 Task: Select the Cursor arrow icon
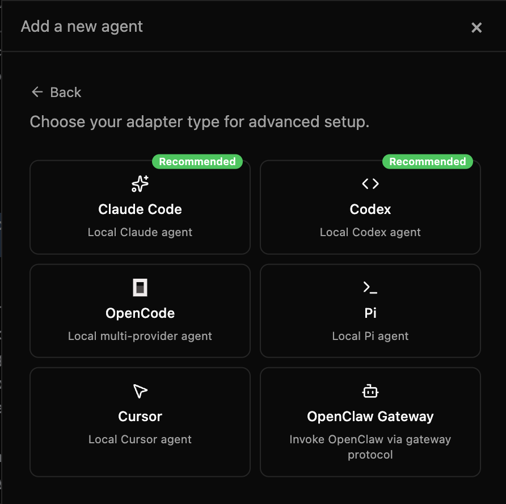[140, 391]
